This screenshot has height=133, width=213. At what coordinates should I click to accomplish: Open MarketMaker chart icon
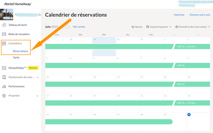click(4, 68)
